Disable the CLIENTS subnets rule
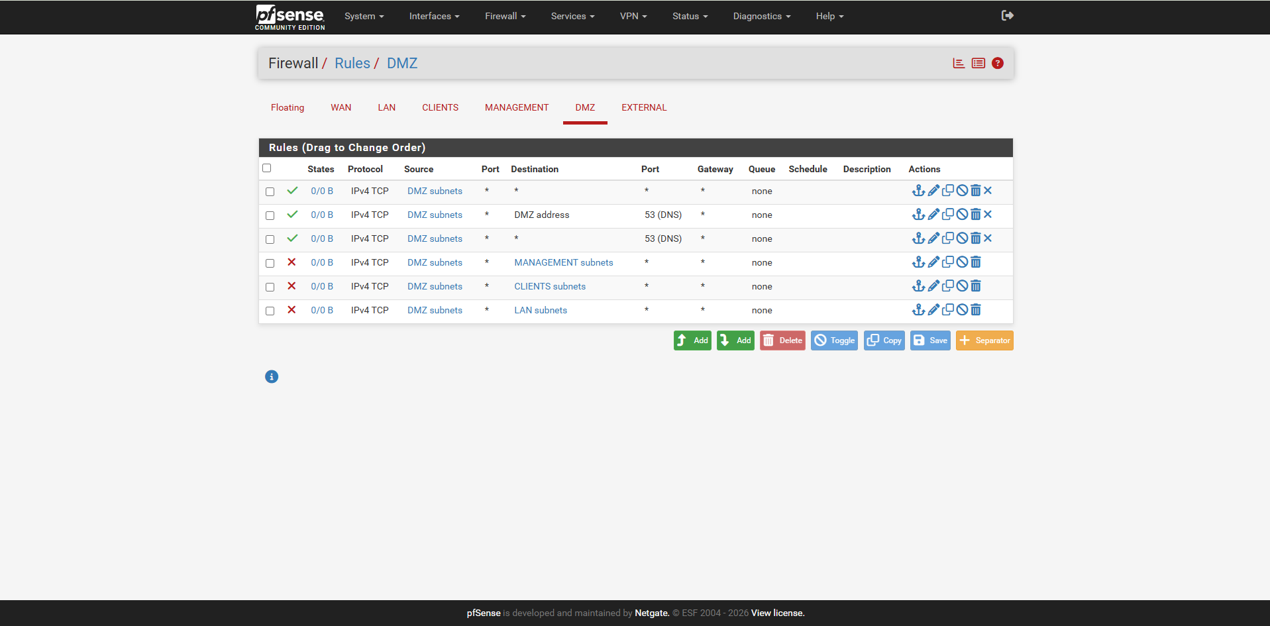This screenshot has width=1270, height=626. 962,286
